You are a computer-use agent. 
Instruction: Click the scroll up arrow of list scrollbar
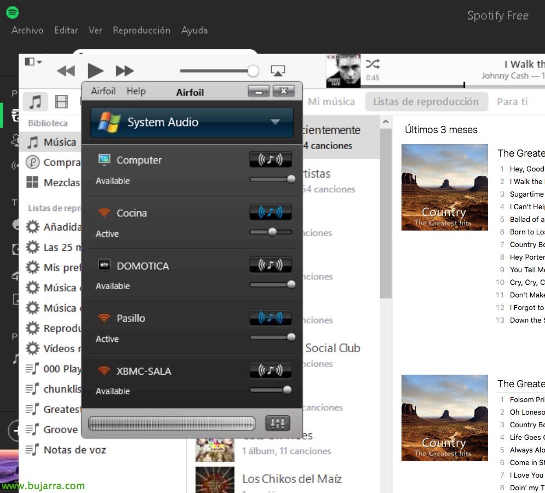[386, 122]
